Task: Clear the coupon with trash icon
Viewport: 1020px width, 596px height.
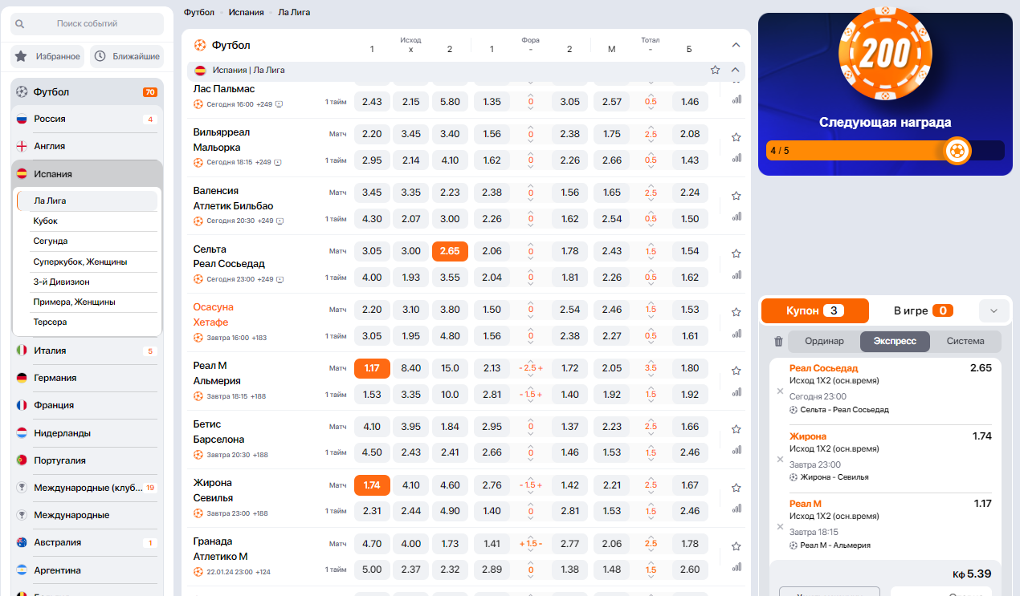Action: (x=777, y=341)
